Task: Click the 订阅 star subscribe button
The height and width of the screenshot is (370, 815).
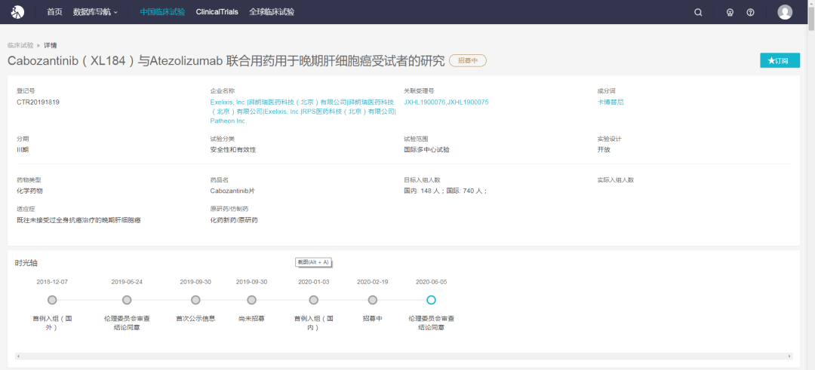Action: [x=780, y=61]
